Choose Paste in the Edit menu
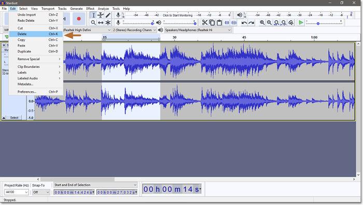 36,46
